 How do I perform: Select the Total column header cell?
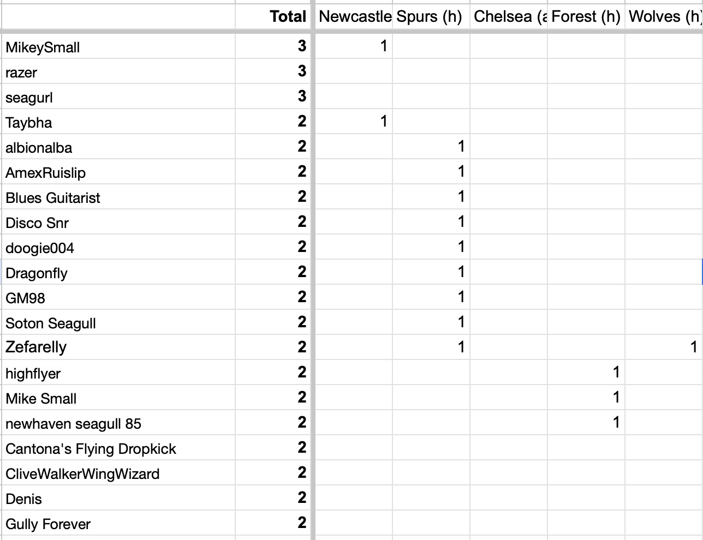(272, 16)
